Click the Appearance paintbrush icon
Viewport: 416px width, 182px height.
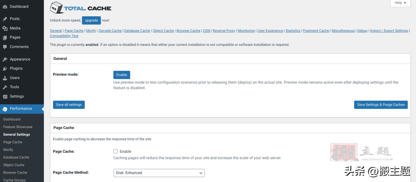coord(5,59)
